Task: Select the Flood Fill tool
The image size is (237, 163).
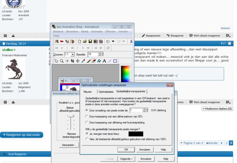Action: 99,61
